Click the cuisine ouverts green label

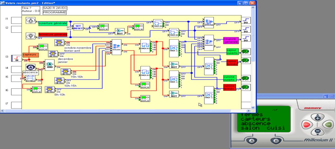pos(230,78)
